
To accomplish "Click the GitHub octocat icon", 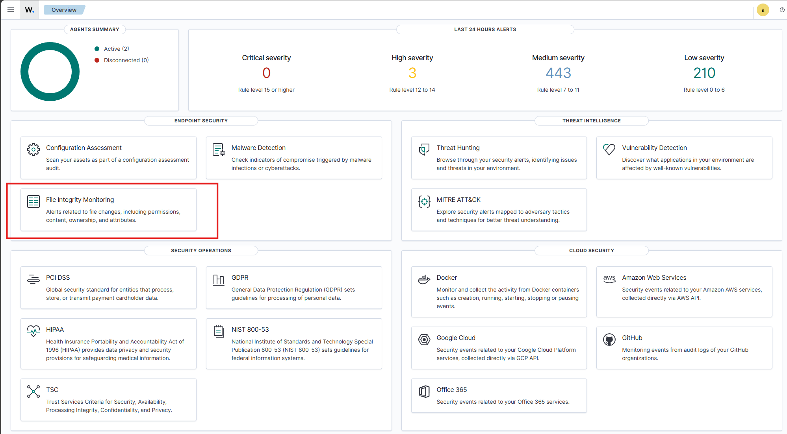I will [609, 340].
